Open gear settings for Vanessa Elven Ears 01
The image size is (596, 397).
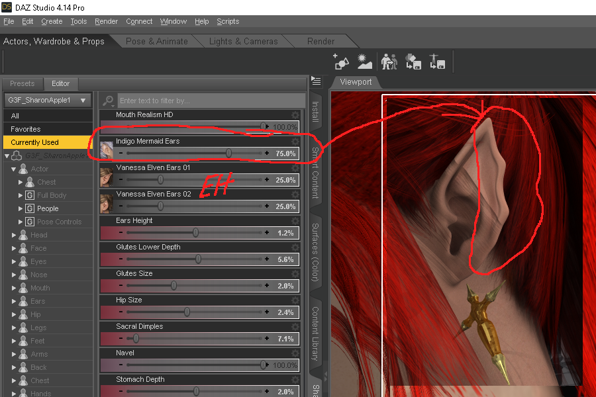coord(295,168)
